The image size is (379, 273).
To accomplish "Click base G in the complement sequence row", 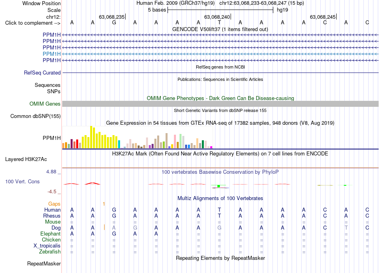I will pyautogui.click(x=114, y=22).
